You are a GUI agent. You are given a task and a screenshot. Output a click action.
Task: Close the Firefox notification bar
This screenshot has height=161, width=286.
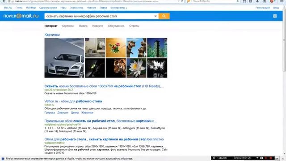point(283,159)
